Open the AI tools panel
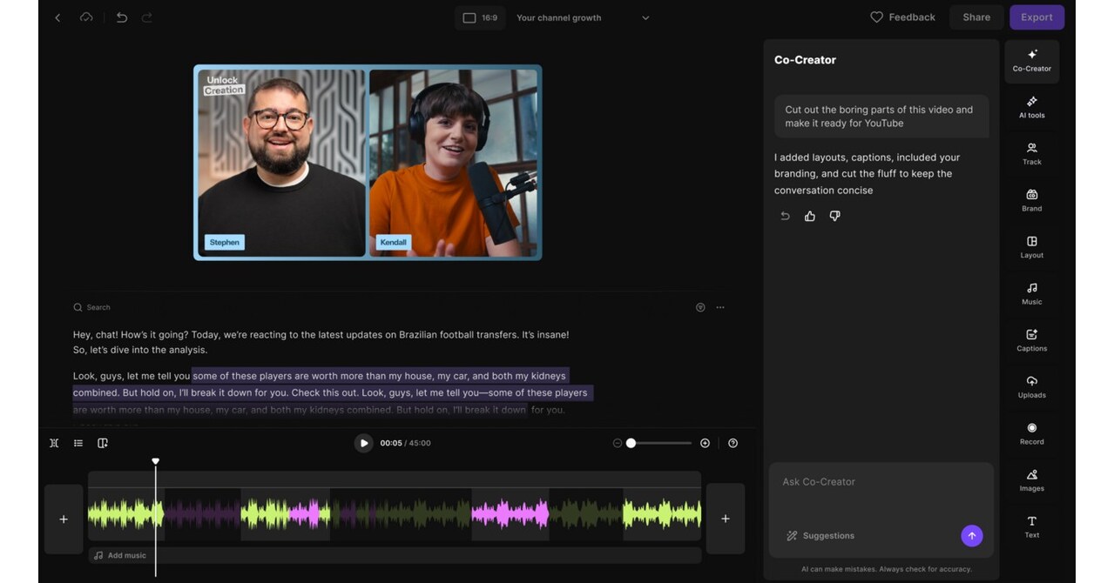Screen dimensions: 1114x583 click(1031, 107)
